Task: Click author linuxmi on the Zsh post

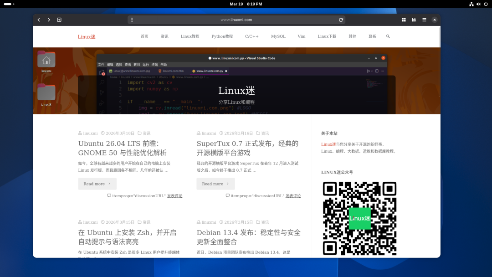Action: pos(90,222)
